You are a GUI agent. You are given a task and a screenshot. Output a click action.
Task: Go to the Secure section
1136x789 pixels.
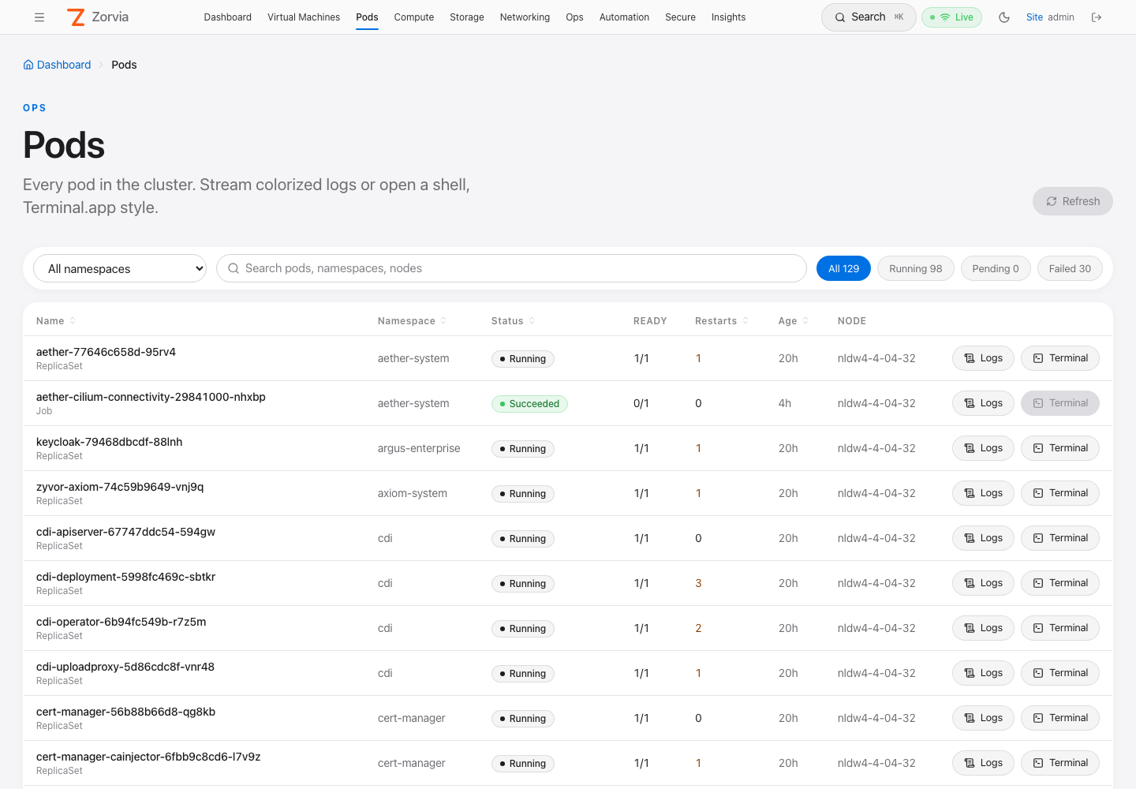pos(680,17)
